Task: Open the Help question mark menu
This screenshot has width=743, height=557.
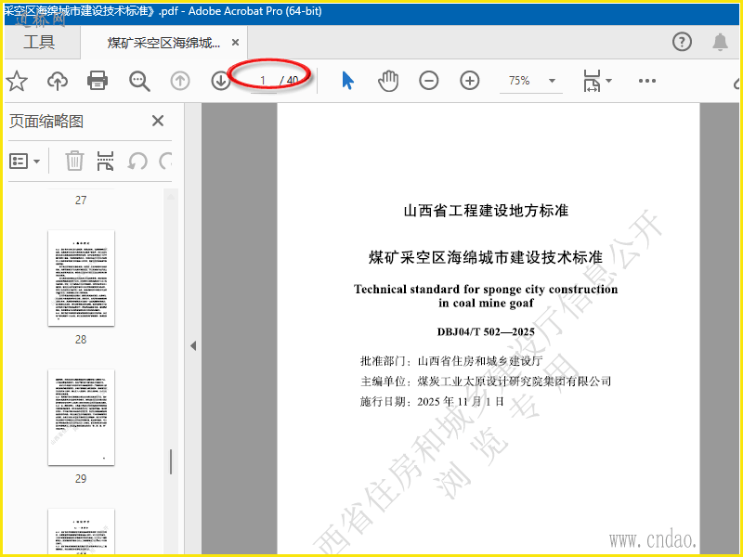Action: (682, 42)
